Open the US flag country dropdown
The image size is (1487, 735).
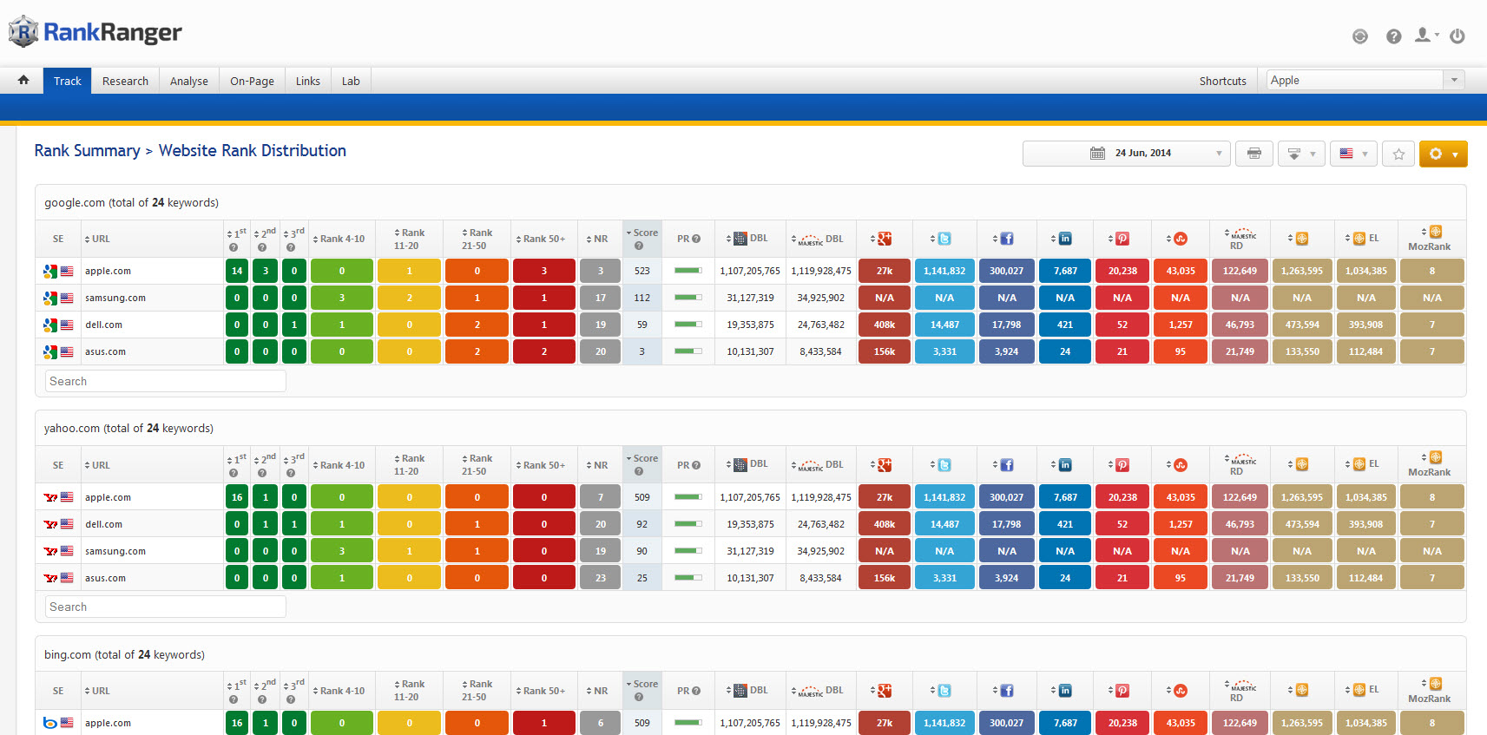pyautogui.click(x=1353, y=154)
